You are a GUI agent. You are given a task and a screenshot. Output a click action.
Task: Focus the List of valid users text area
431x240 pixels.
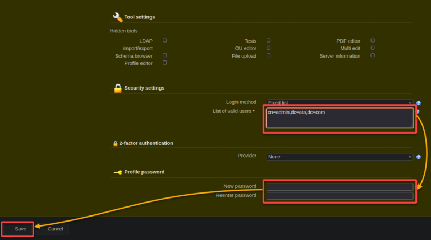[x=340, y=119]
